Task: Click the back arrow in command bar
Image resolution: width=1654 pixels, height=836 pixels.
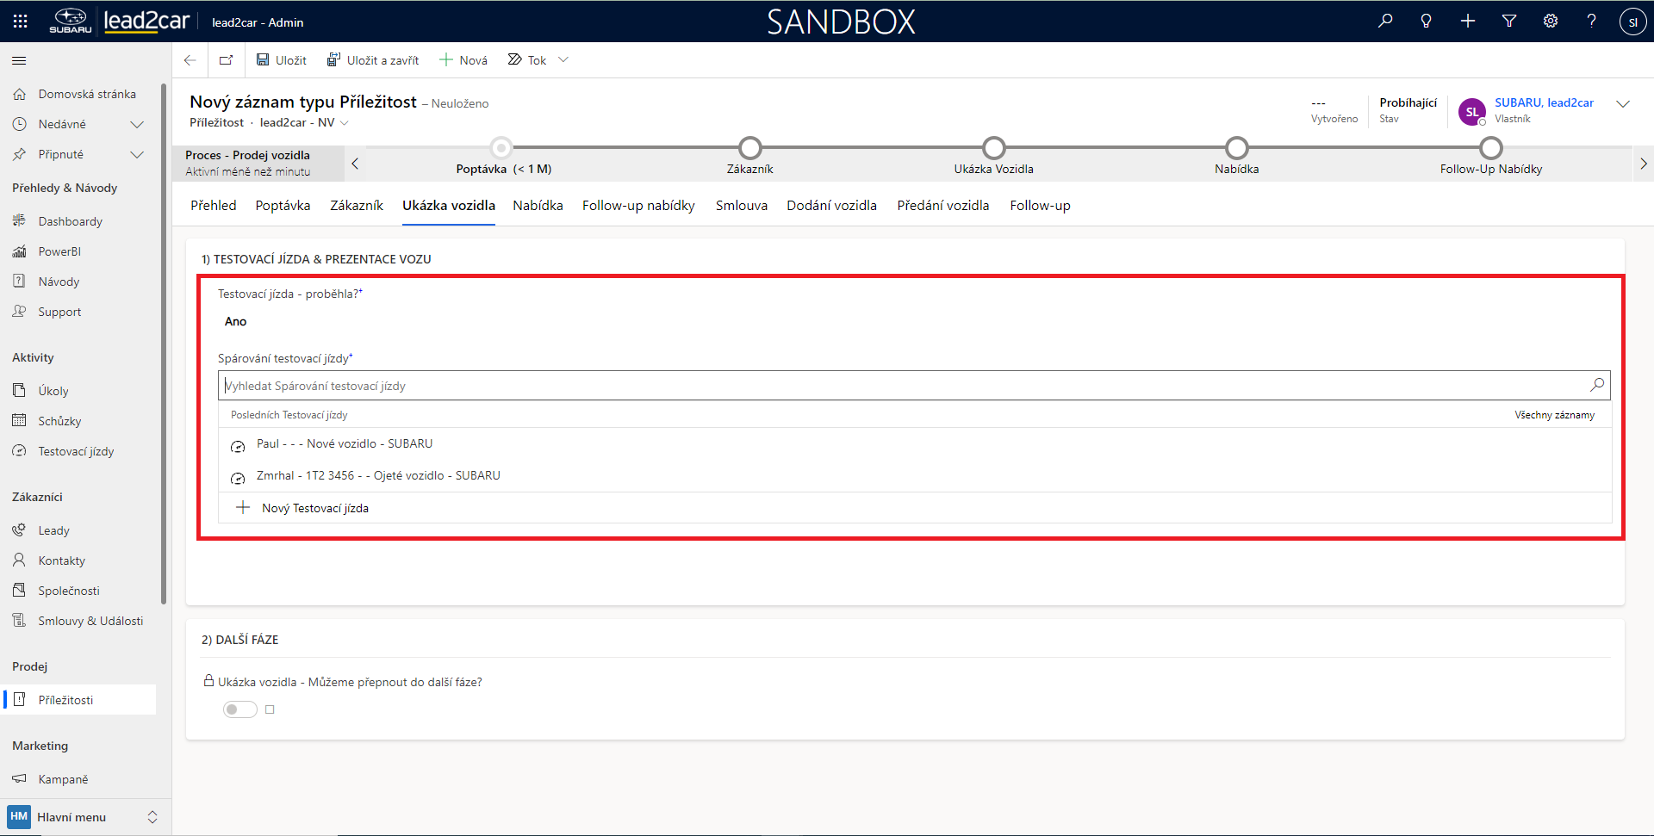Action: pos(190,60)
